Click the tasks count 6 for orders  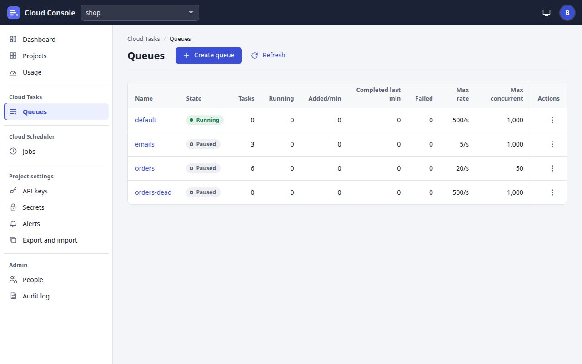point(252,168)
